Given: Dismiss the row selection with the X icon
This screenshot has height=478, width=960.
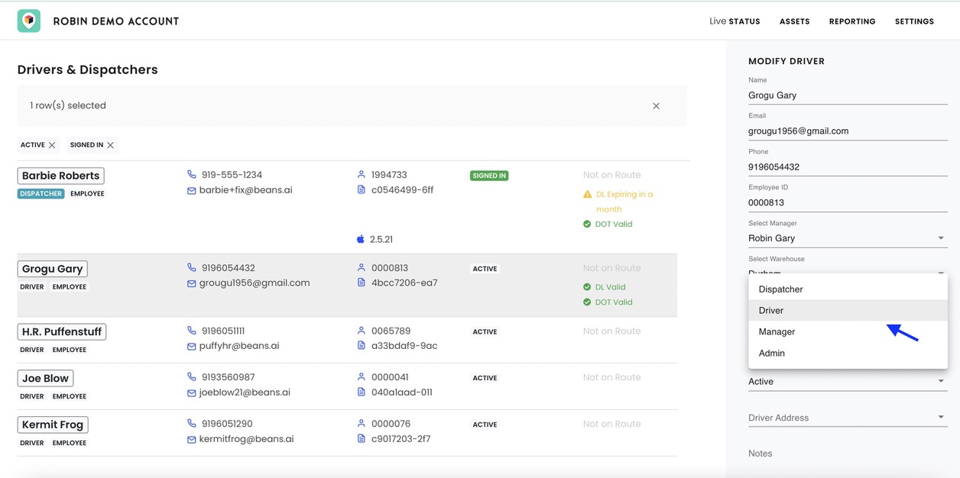Looking at the screenshot, I should (656, 106).
